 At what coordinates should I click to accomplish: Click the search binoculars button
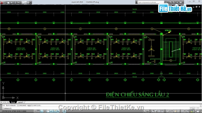tap(166, 2)
